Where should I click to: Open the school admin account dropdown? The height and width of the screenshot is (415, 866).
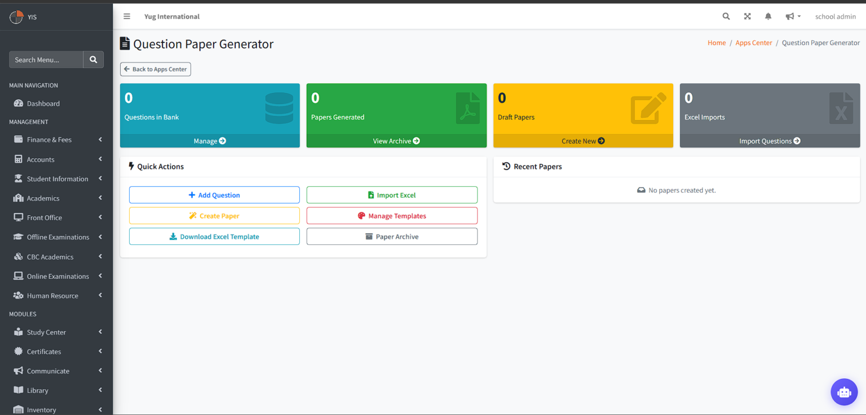pos(836,16)
